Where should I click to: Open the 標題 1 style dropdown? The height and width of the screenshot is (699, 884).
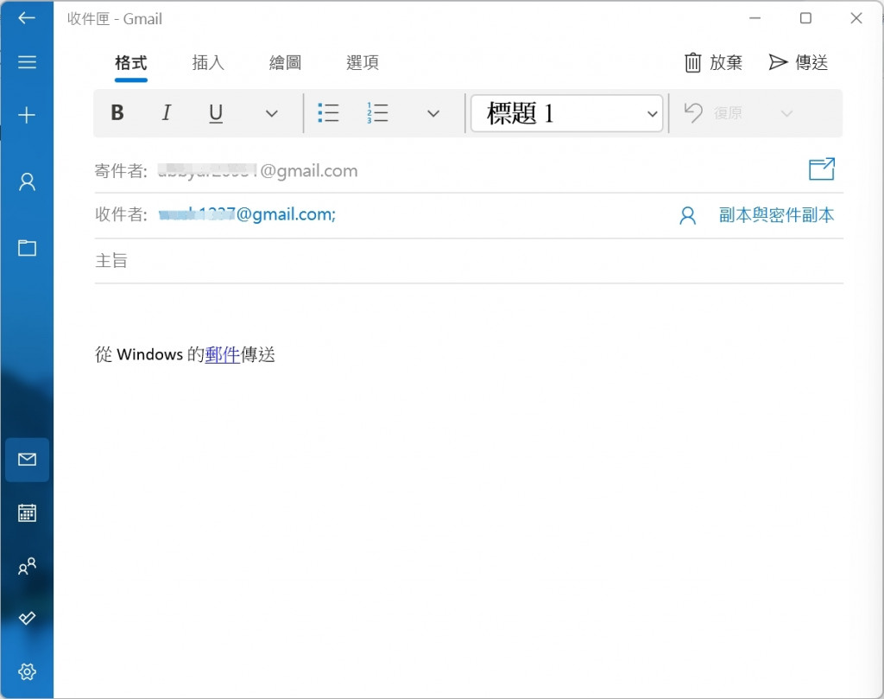click(566, 113)
